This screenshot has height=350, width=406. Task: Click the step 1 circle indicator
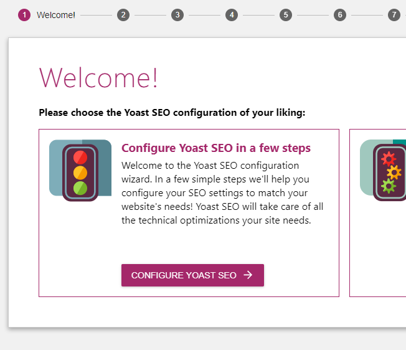(x=24, y=15)
